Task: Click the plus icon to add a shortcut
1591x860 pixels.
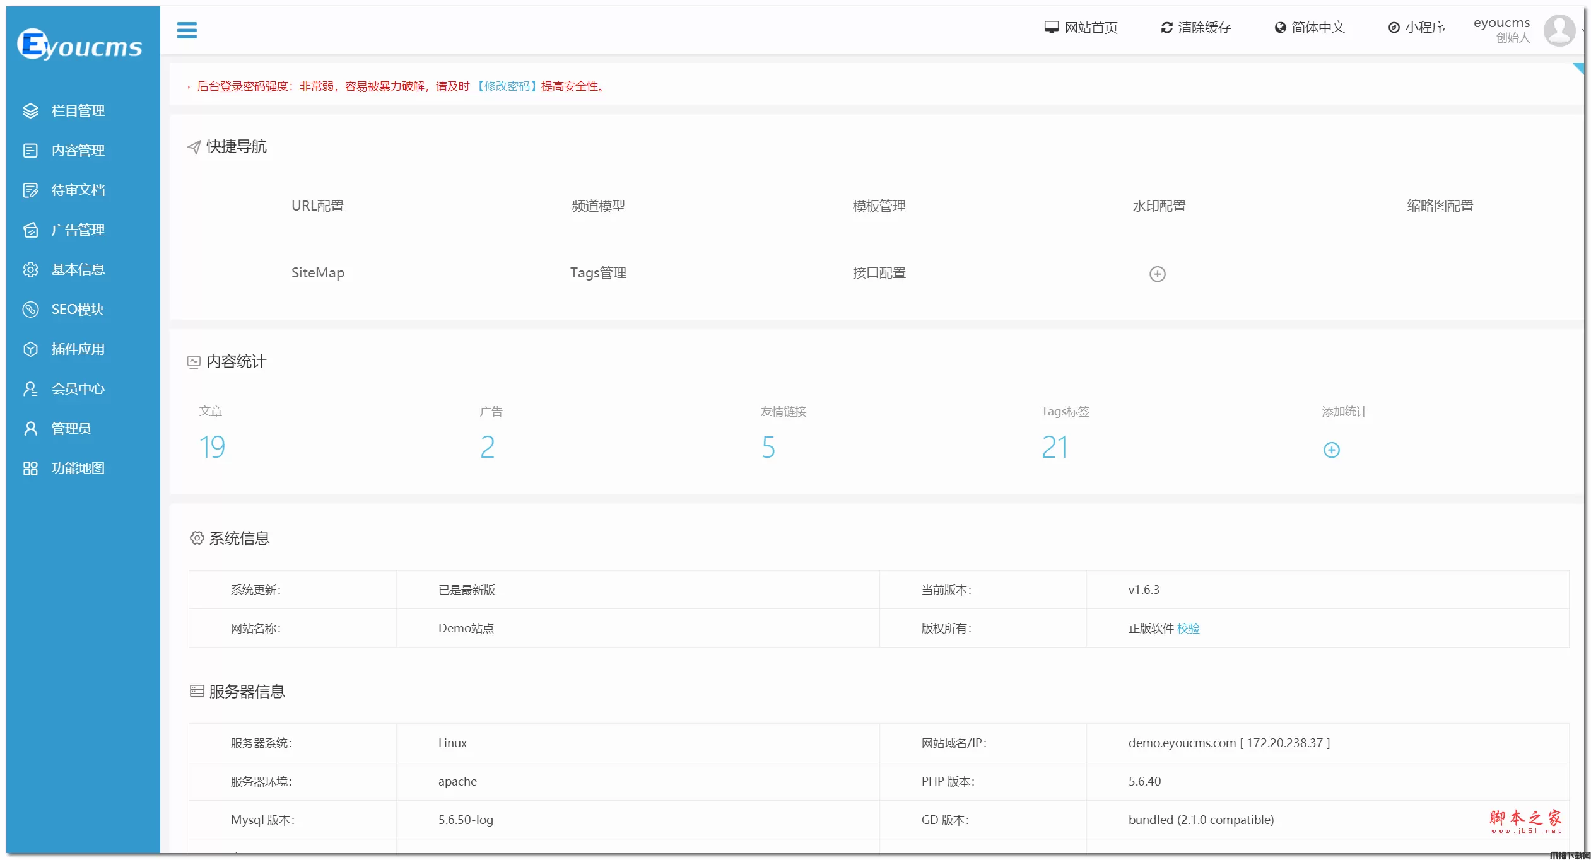Action: (1157, 274)
